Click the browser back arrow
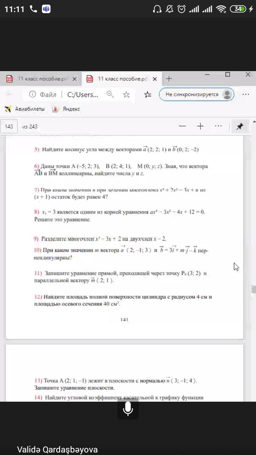Viewport: 256px width, 455px height. [x=10, y=94]
